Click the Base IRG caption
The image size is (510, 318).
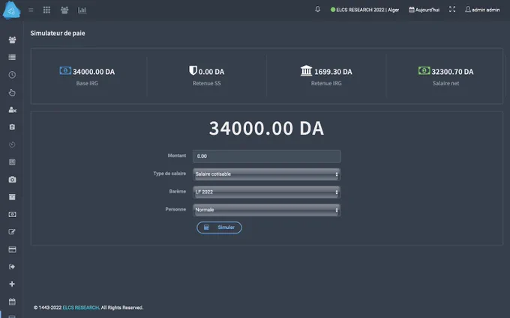[87, 83]
